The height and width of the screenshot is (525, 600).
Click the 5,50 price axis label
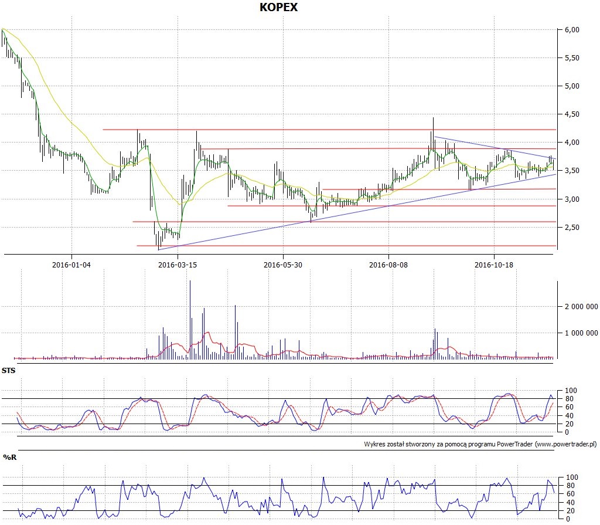click(x=572, y=58)
